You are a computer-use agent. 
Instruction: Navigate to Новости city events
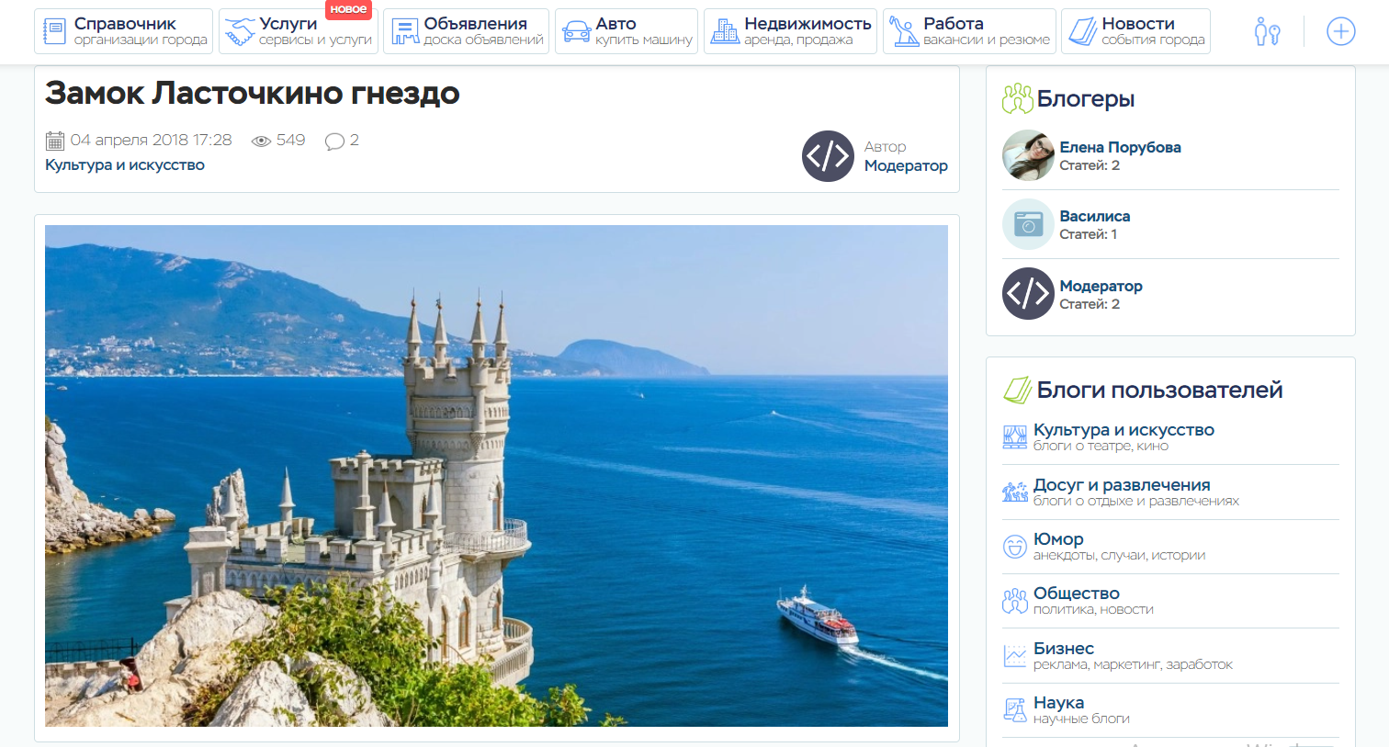1135,31
